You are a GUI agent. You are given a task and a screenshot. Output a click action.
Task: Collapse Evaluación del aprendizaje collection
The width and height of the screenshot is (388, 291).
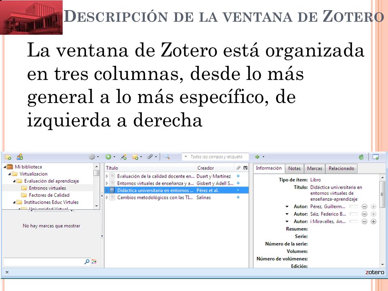(x=15, y=181)
